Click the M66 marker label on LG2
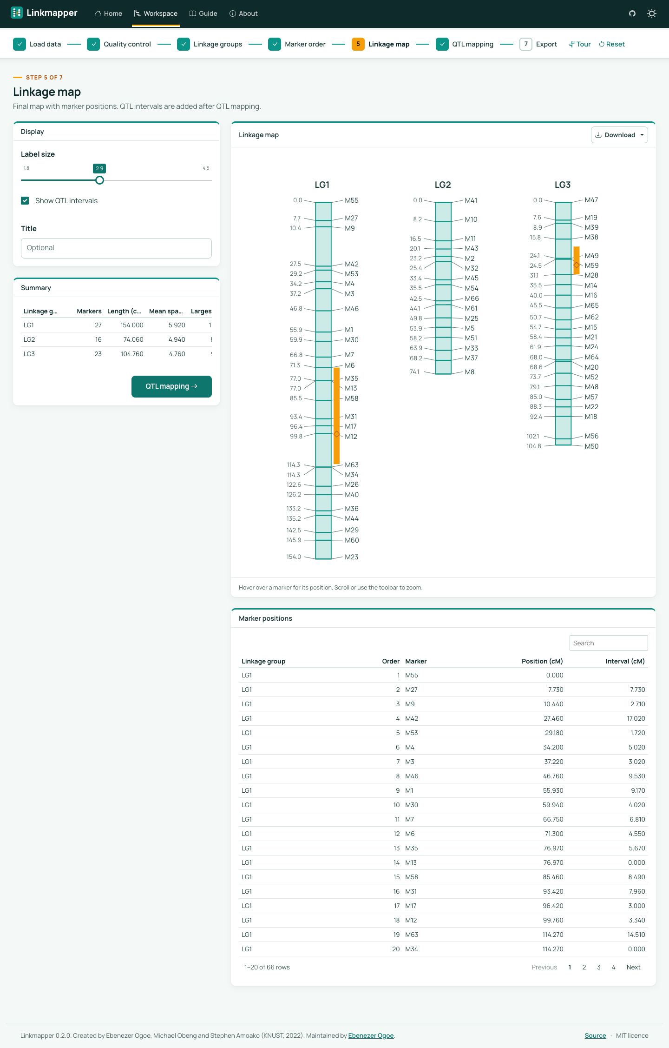The image size is (669, 1048). (472, 298)
